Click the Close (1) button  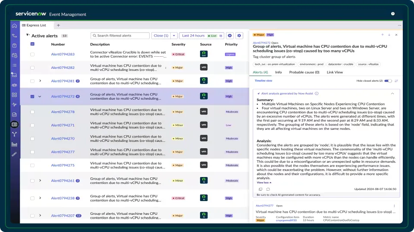tap(161, 36)
